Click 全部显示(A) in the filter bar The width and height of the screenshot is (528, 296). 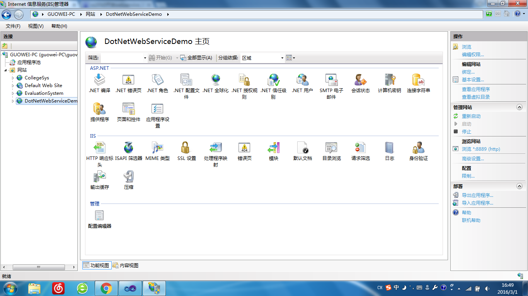click(196, 58)
